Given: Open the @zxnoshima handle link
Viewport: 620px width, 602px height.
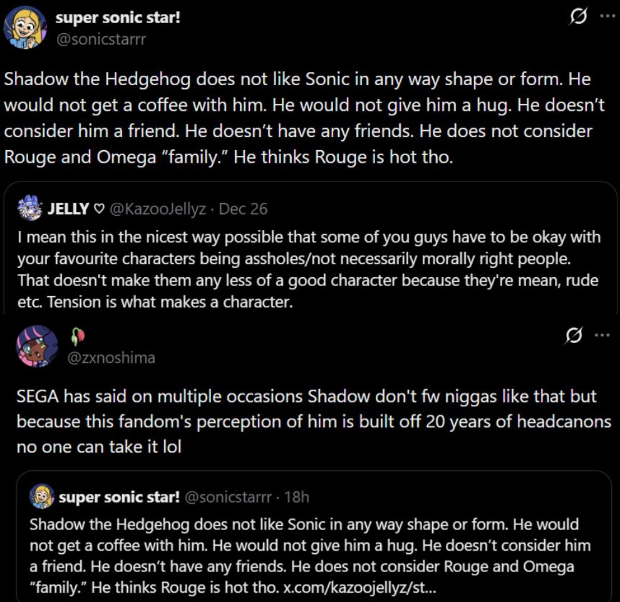Looking at the screenshot, I should (x=111, y=357).
